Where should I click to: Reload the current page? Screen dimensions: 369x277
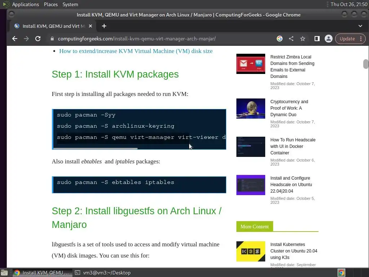(x=37, y=39)
